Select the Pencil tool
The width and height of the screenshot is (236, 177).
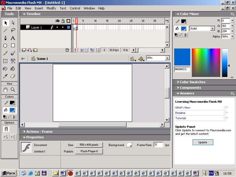pyautogui.click(x=5, y=53)
